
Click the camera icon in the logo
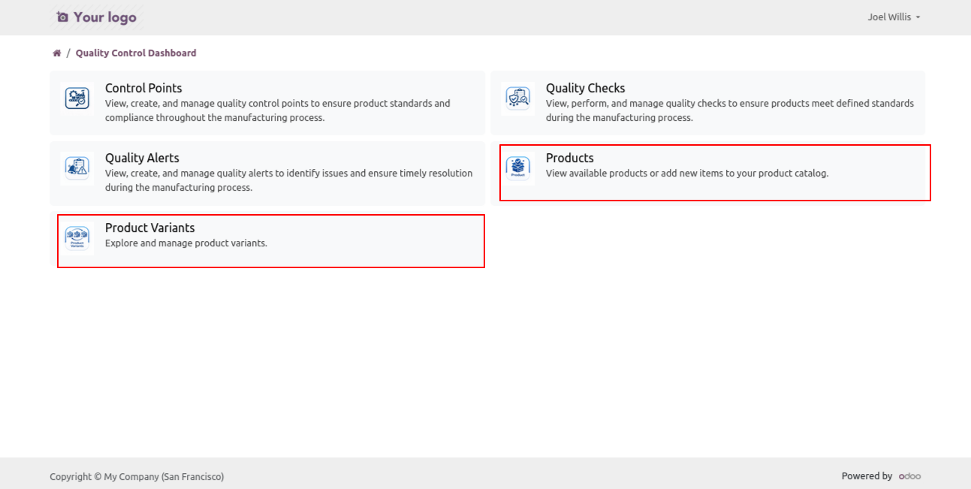click(62, 17)
